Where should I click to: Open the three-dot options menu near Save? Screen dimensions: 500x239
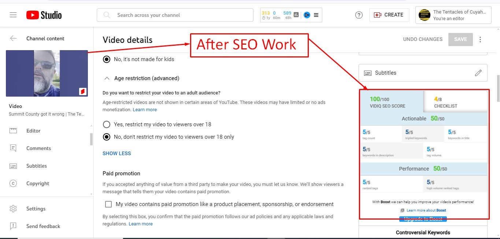[480, 40]
